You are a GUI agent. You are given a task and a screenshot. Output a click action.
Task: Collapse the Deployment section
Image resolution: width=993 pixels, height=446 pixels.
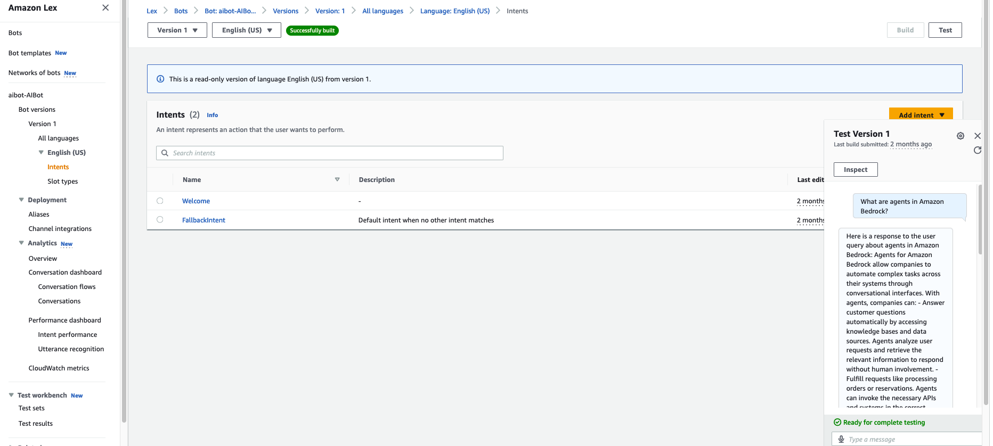21,200
